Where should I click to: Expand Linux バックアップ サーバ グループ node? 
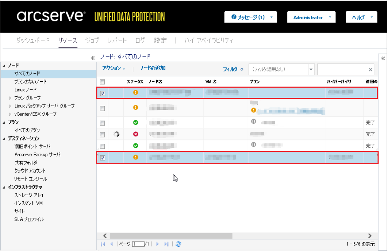(x=10, y=106)
